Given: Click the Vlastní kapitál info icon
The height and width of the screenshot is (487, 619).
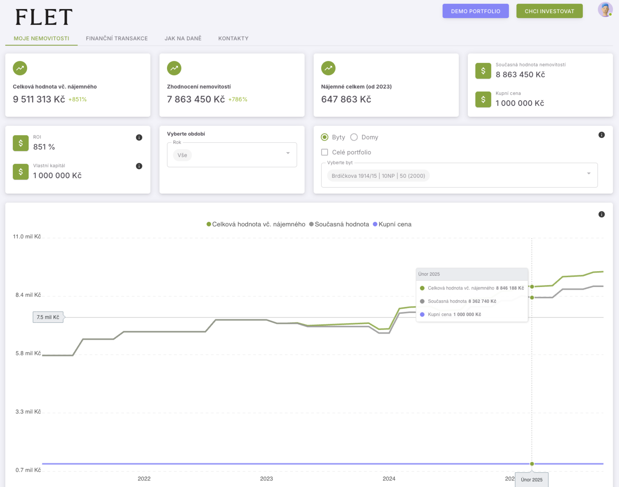Looking at the screenshot, I should coord(139,166).
